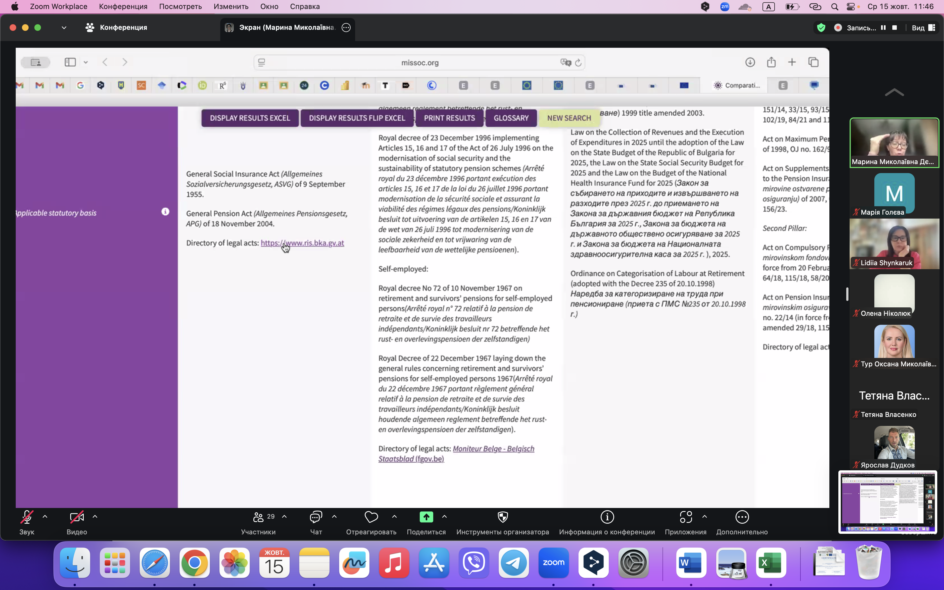Click the Отреагировать heart reaction icon

[371, 518]
